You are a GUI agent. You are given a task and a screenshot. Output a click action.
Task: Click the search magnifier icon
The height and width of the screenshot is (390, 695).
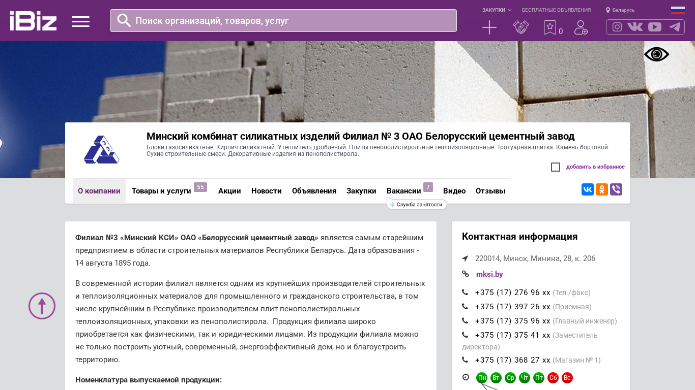click(x=124, y=20)
